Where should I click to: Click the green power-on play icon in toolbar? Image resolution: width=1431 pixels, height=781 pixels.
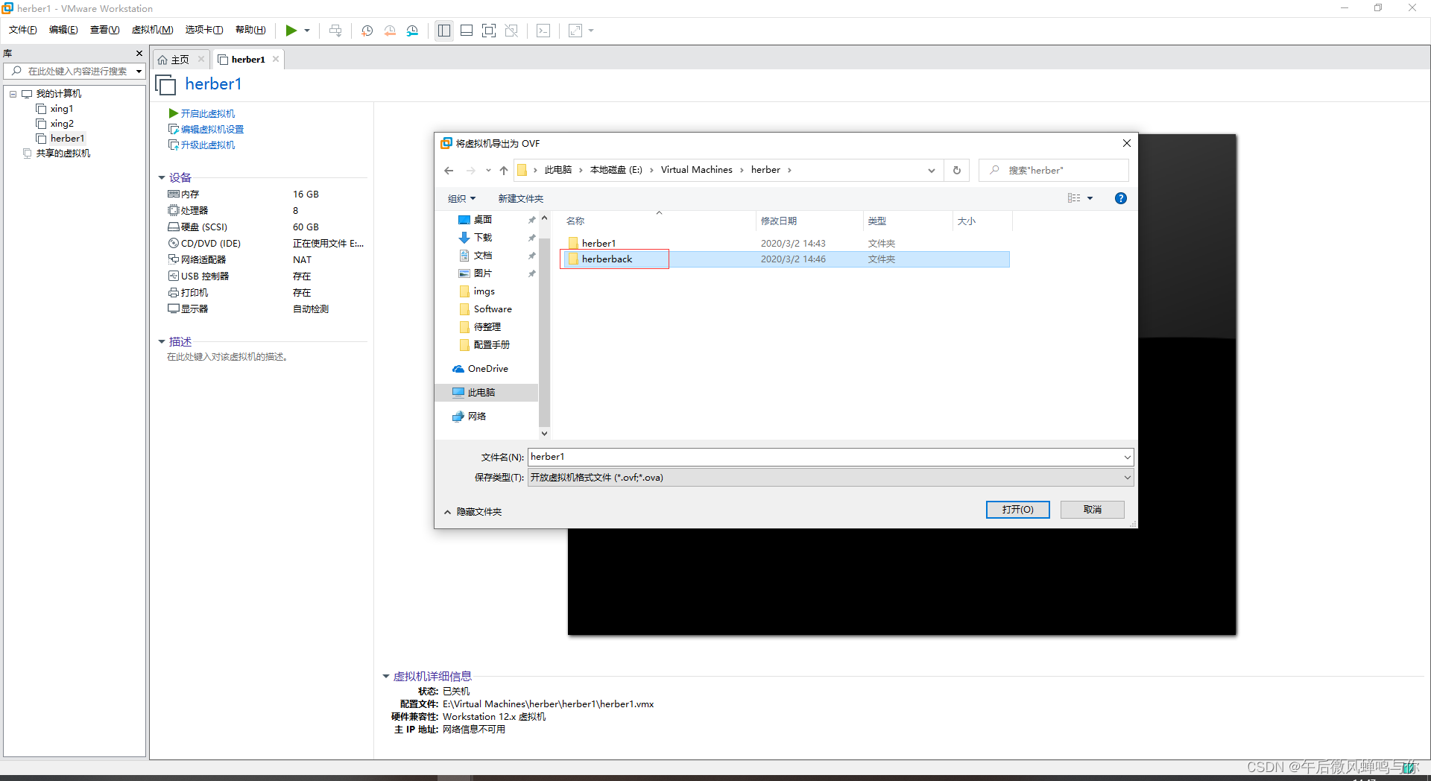click(291, 31)
